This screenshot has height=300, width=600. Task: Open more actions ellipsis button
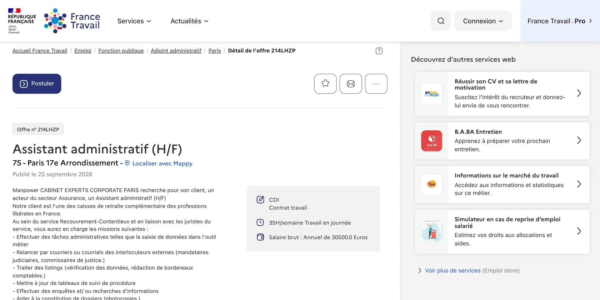pyautogui.click(x=376, y=84)
